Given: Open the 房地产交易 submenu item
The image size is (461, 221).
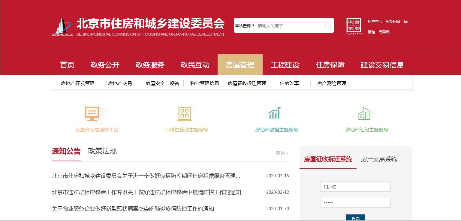Looking at the screenshot, I should (x=120, y=83).
